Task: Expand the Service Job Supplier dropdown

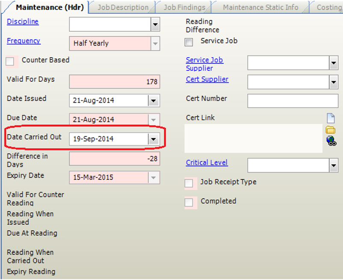Action: (333, 63)
